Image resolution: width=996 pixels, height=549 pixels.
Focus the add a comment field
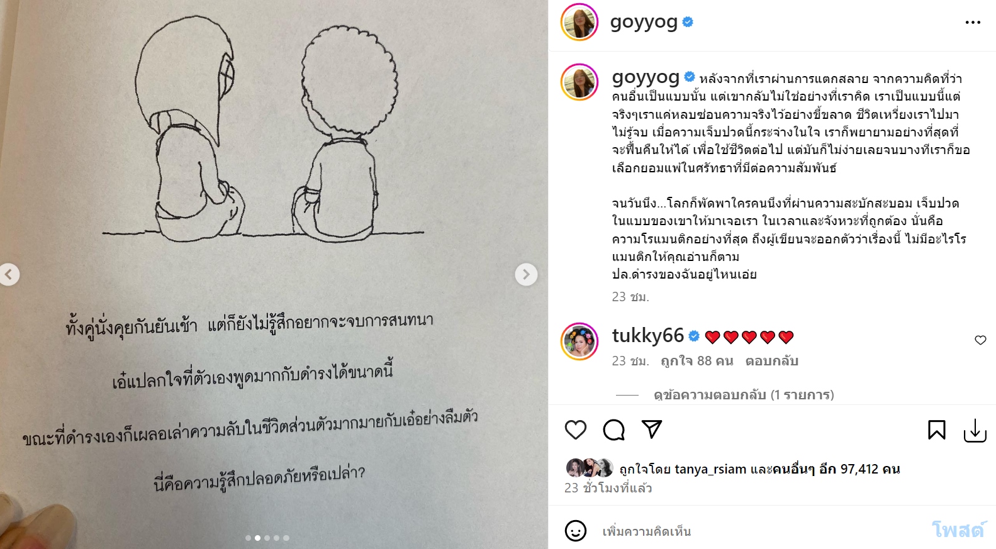point(755,531)
